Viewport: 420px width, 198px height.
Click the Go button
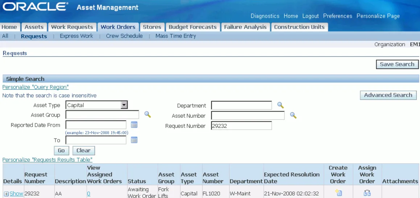[x=61, y=151]
